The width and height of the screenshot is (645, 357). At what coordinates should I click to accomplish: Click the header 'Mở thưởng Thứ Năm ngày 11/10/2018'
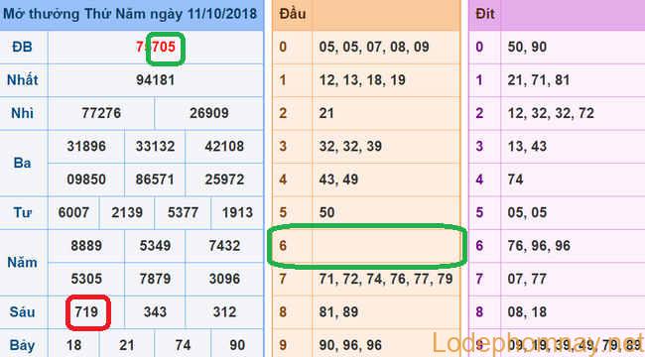click(x=130, y=14)
